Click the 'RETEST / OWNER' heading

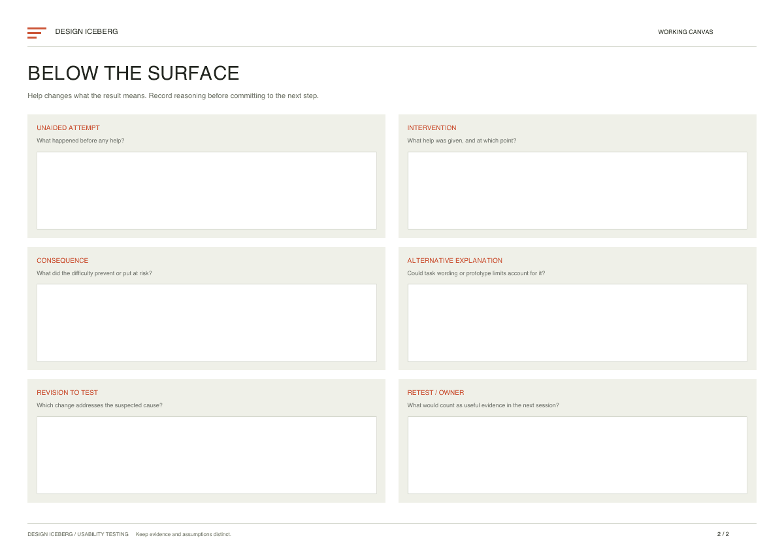436,393
